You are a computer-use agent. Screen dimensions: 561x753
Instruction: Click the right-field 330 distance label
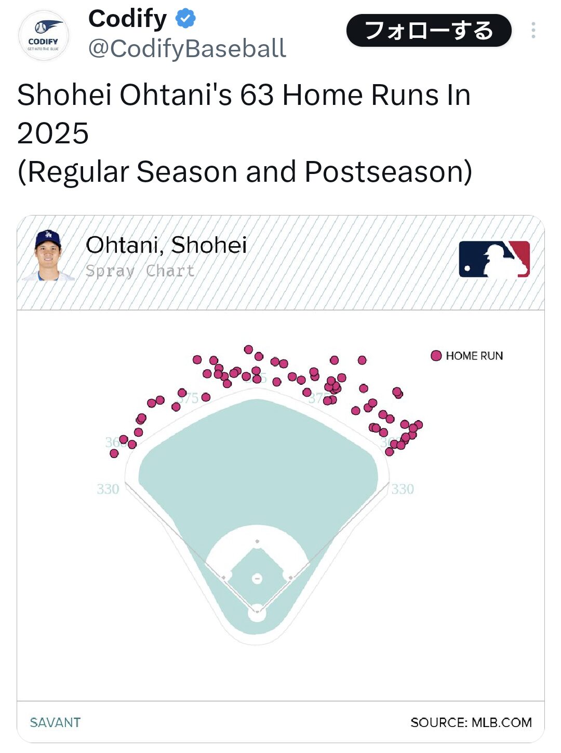click(x=403, y=489)
